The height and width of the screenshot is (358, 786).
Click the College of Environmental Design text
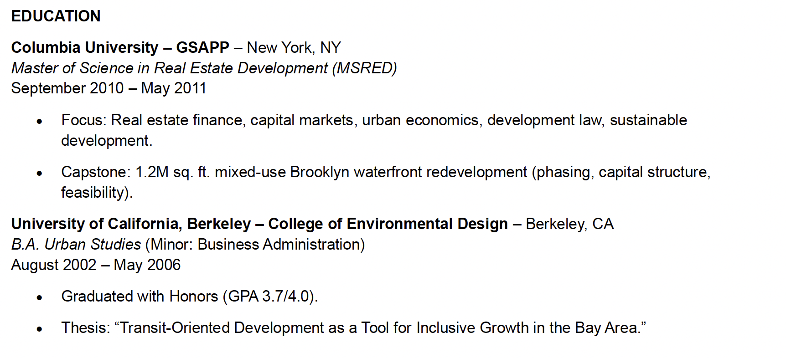388,224
